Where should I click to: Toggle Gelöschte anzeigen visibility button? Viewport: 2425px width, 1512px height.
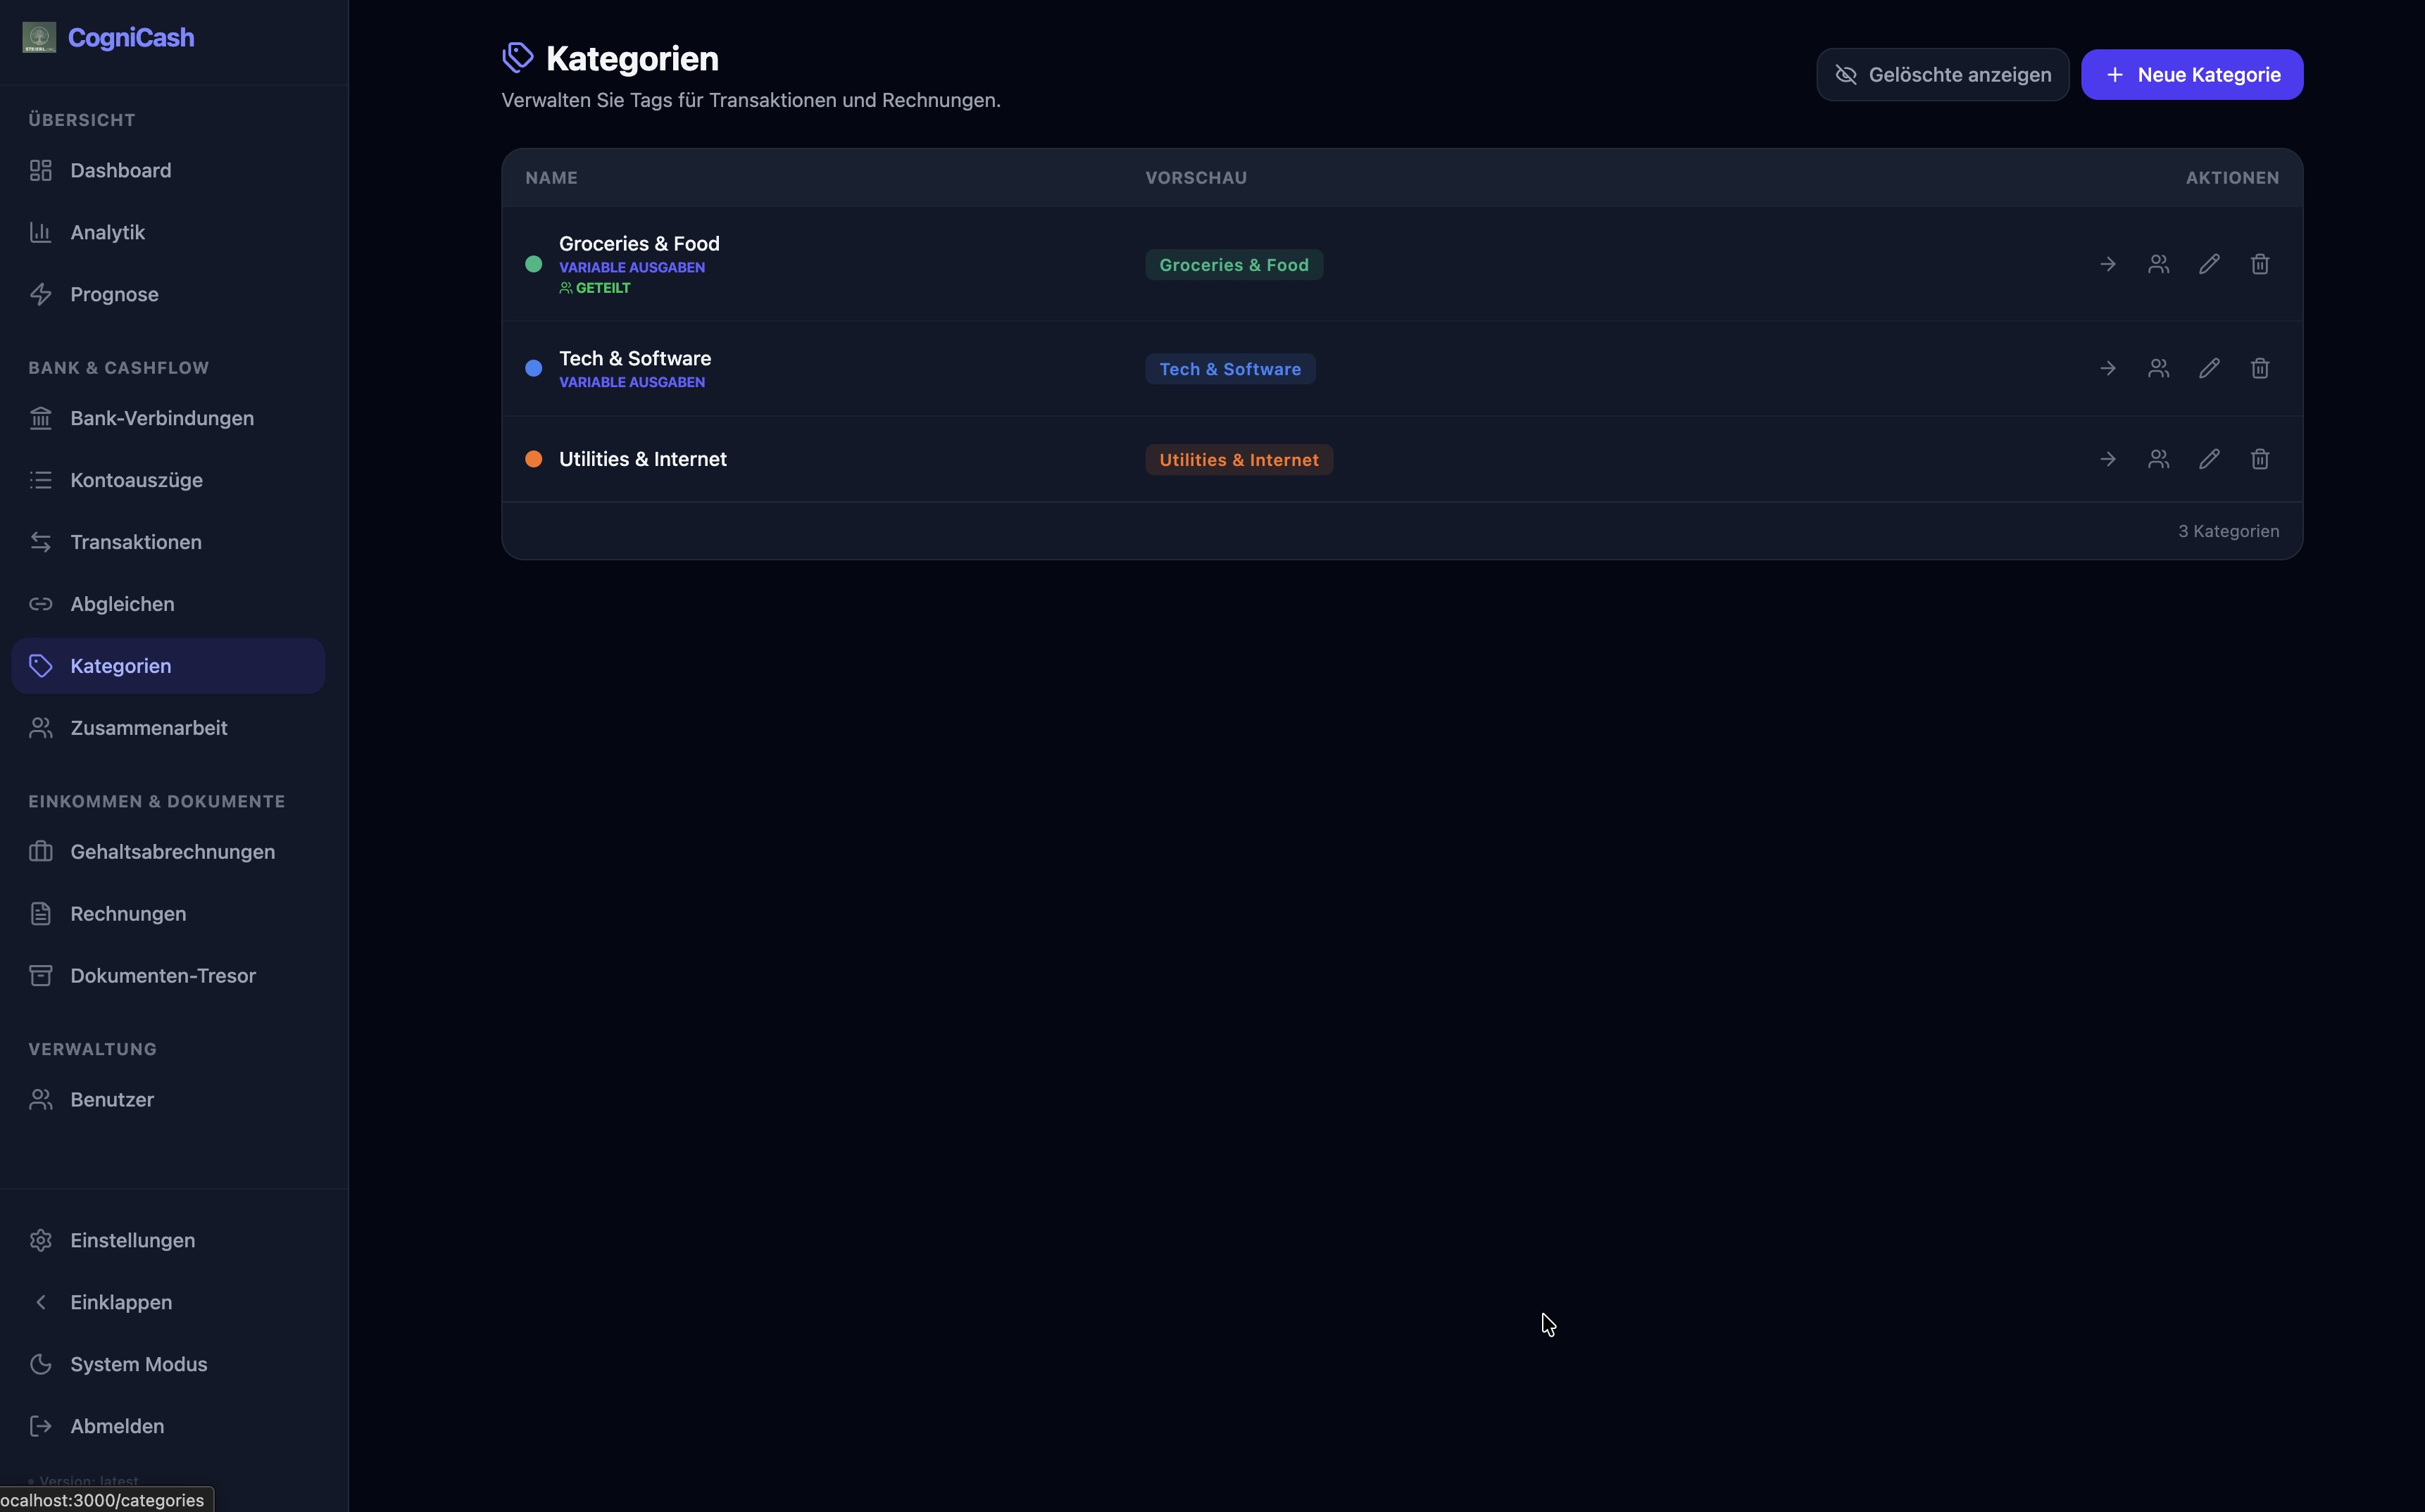(1942, 75)
